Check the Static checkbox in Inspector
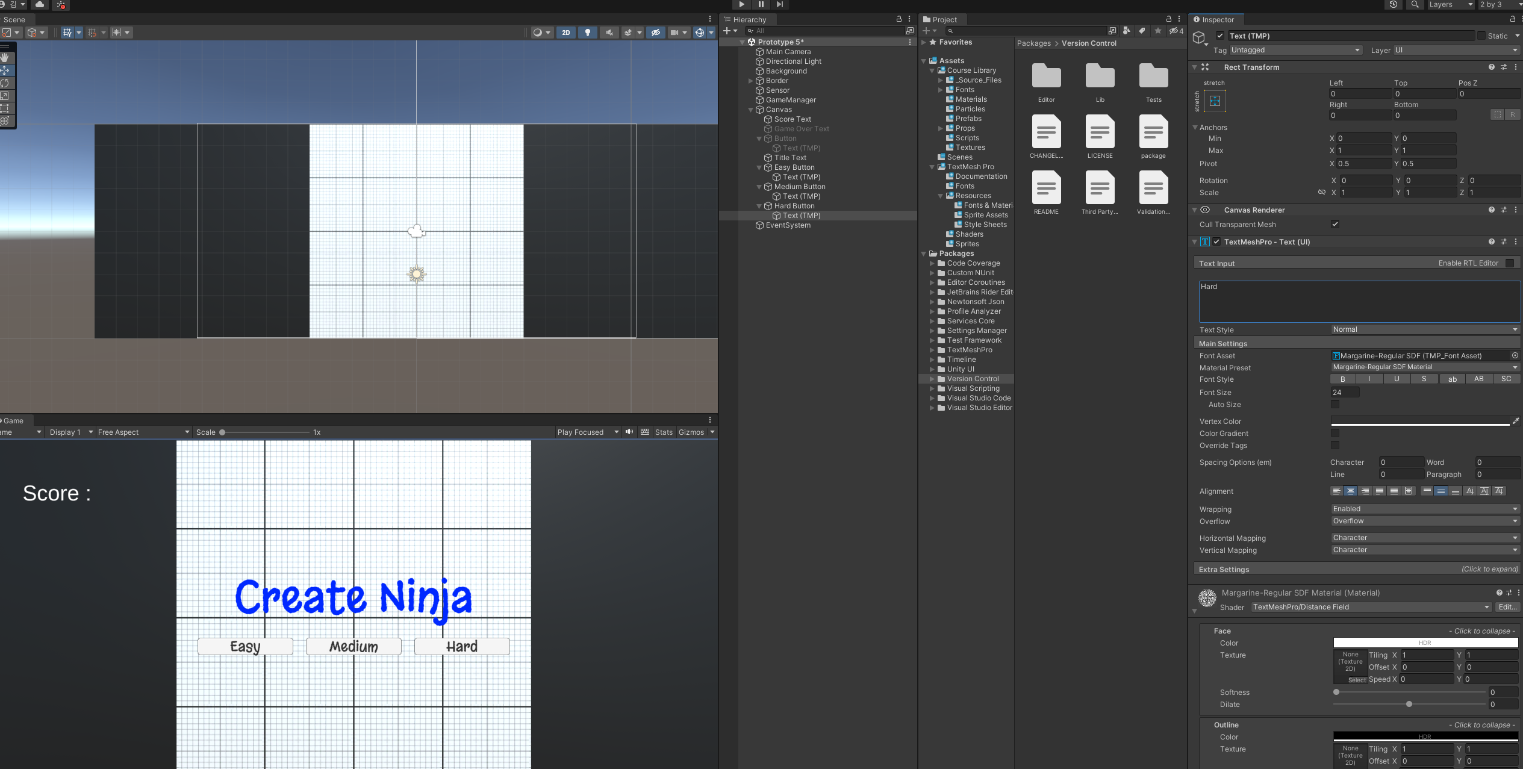Screen dimensions: 1523x769 (x=1481, y=36)
